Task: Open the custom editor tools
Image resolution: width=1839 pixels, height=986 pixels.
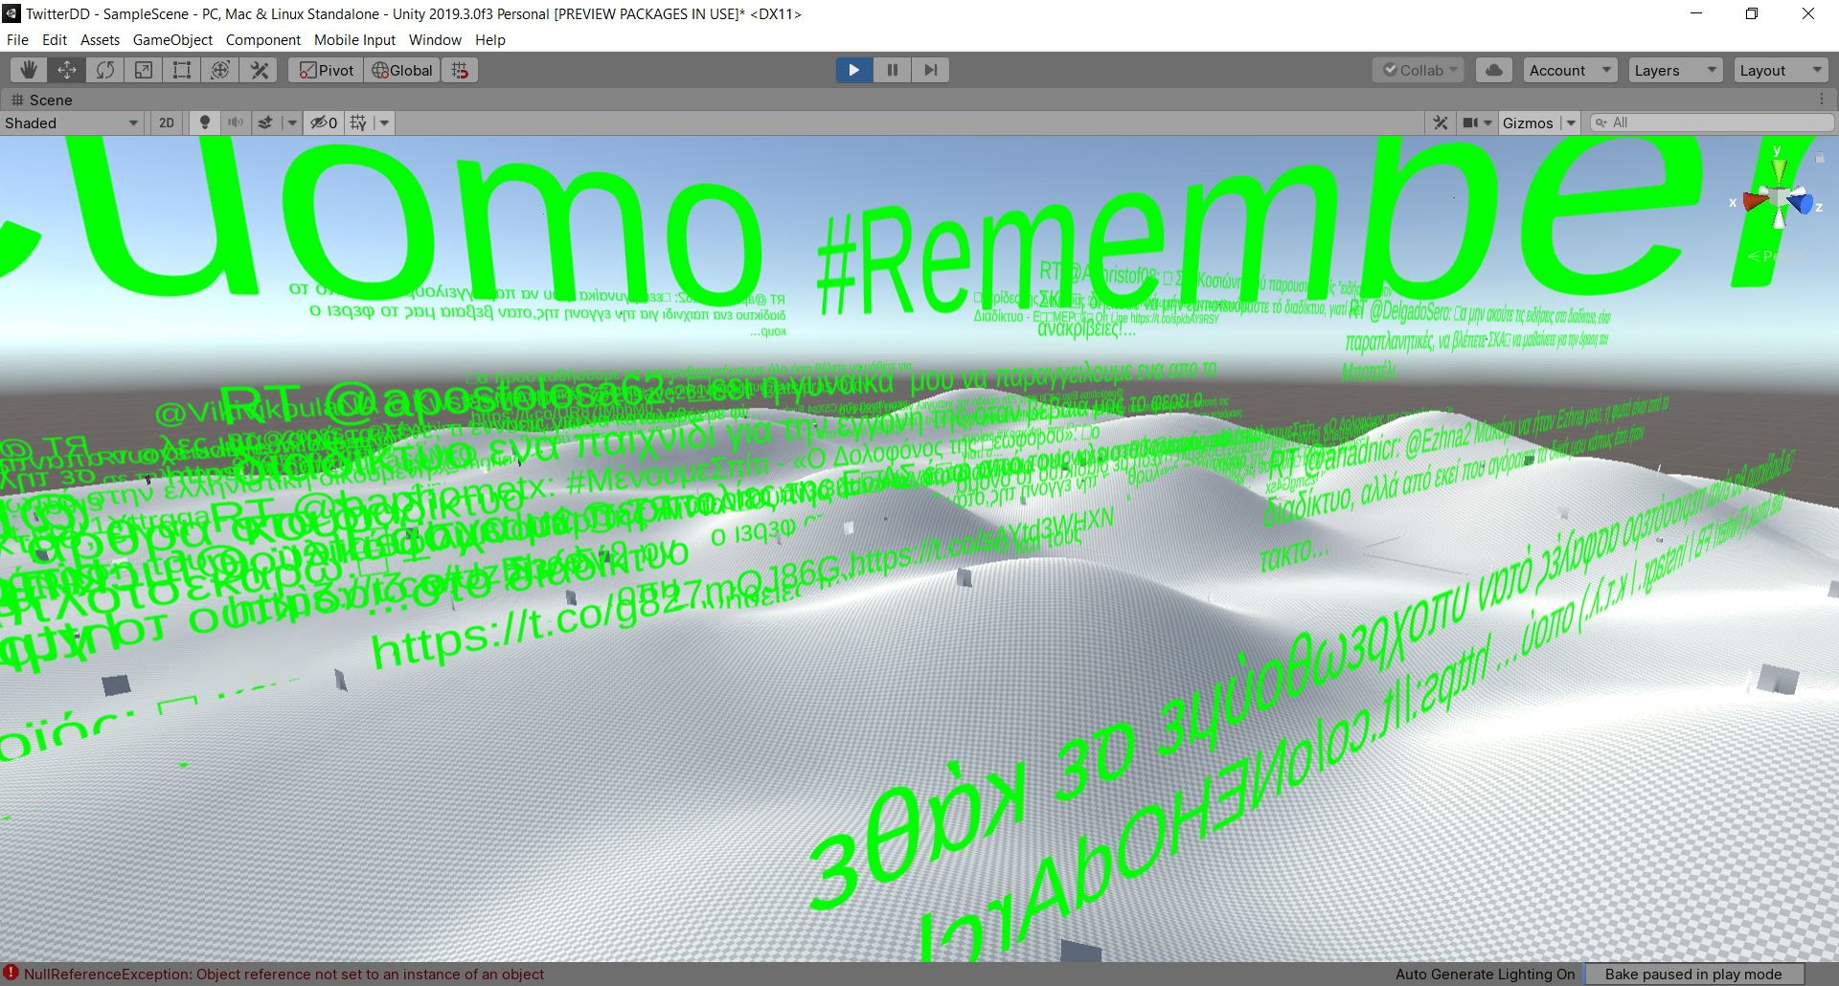Action: click(259, 70)
